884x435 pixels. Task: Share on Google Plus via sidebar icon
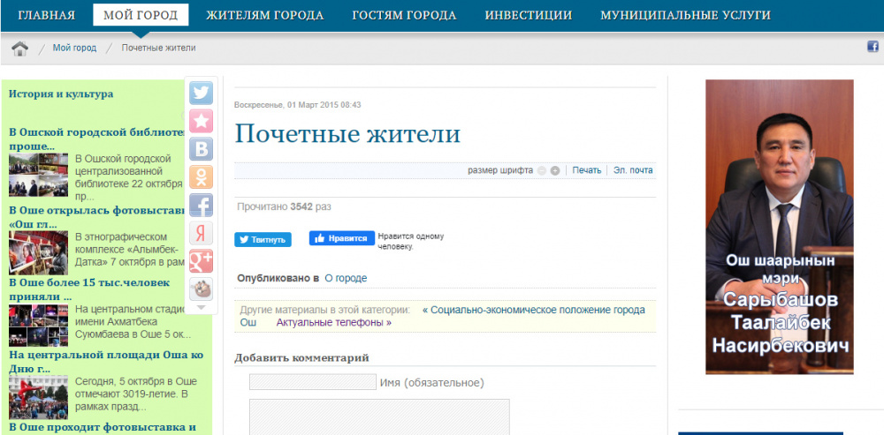[201, 261]
